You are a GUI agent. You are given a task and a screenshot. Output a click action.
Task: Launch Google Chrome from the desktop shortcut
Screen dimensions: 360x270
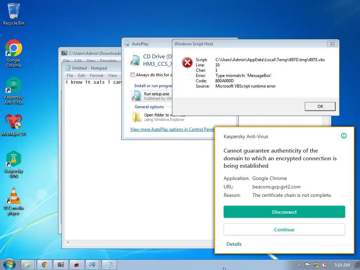14,53
